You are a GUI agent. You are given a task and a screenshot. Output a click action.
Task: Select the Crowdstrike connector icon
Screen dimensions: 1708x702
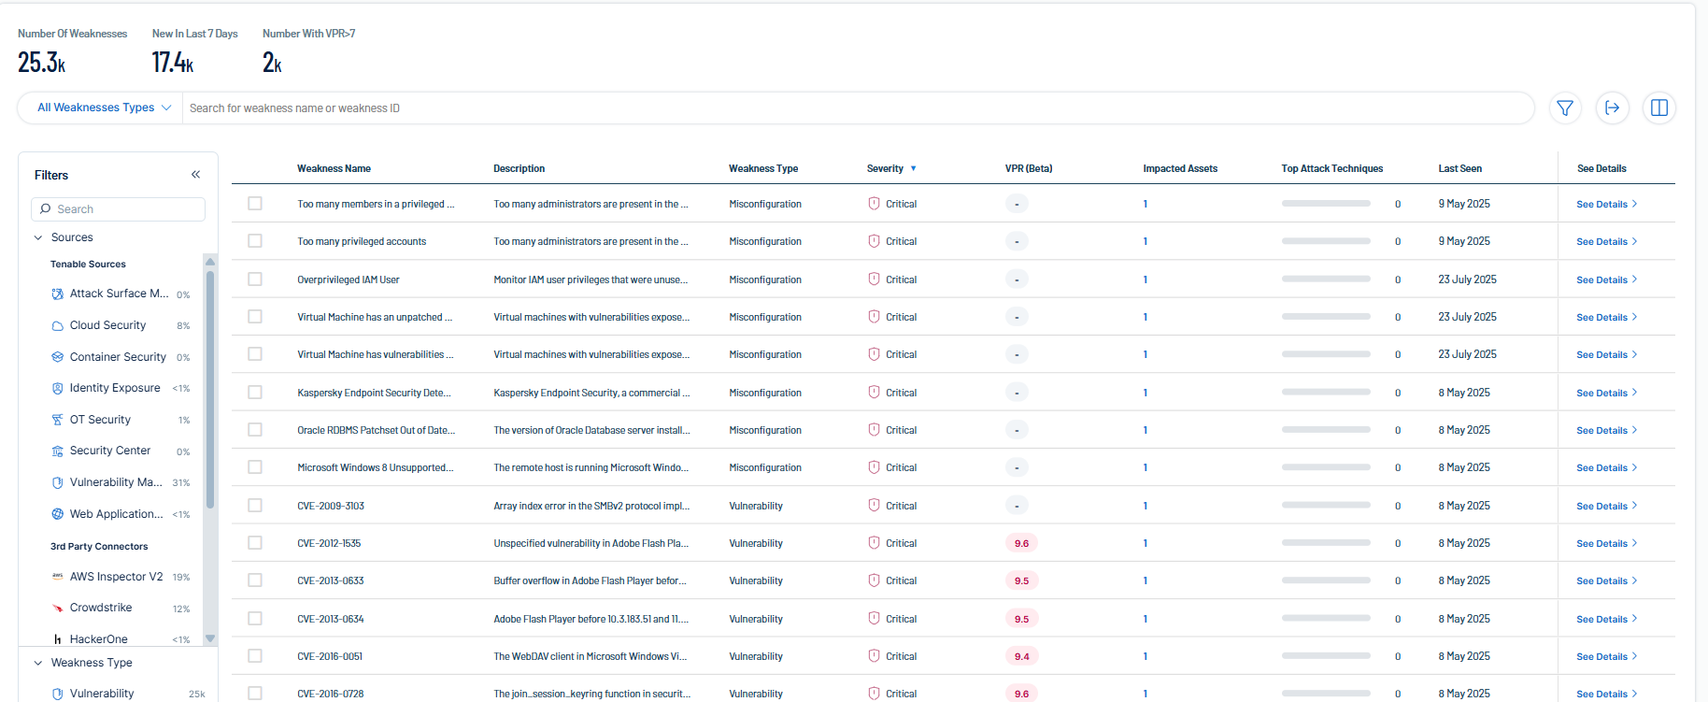click(58, 608)
